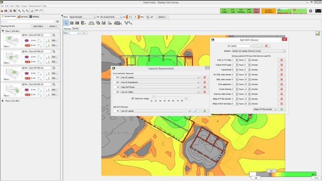
Task: Collapse the Floor 1 (4/4 APs) group
Action: click(3, 31)
